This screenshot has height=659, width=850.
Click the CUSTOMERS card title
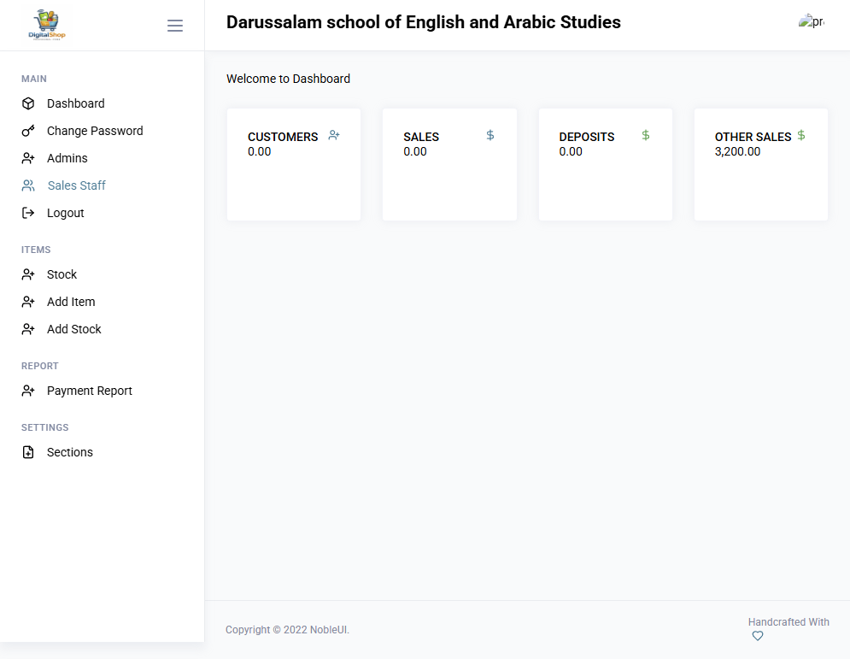pos(283,137)
